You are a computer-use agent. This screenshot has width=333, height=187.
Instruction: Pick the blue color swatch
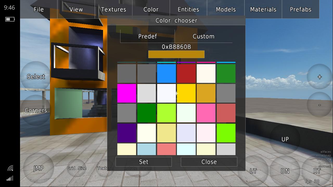(166, 74)
